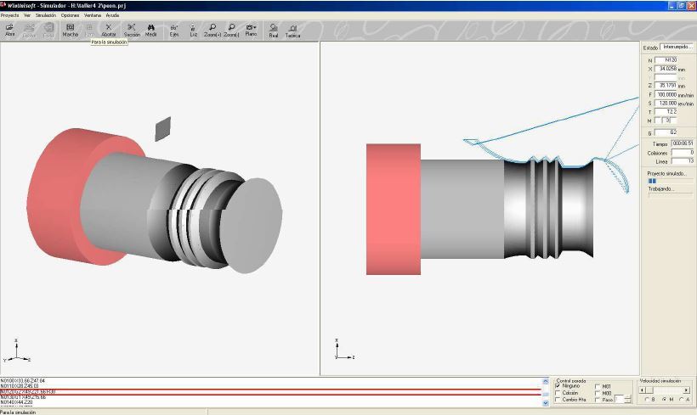Screen dimensions: 697x415
Task: Enable the Colisión stop checkbox
Action: [558, 392]
